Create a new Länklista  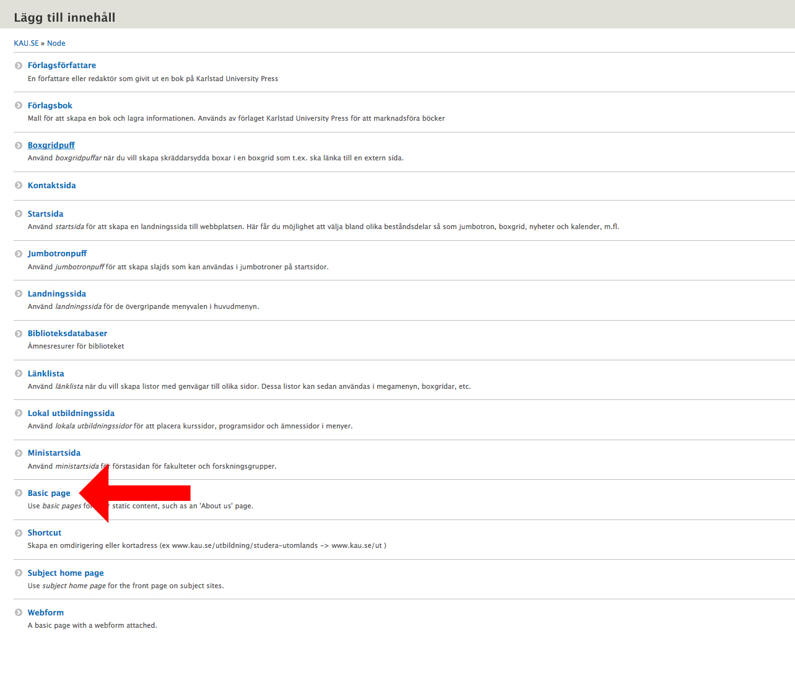click(46, 373)
